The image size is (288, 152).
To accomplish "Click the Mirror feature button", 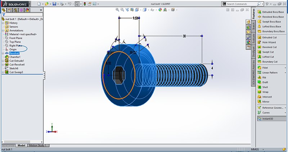I will coord(264,102).
